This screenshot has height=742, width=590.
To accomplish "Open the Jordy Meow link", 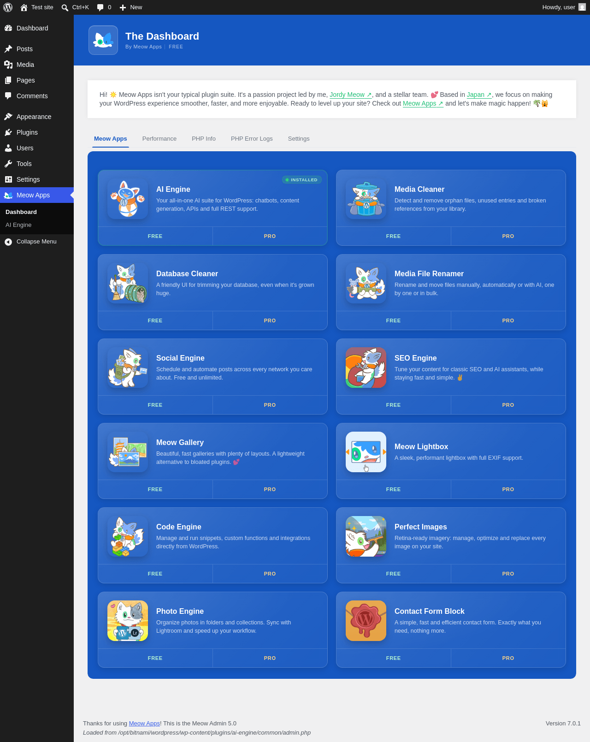I will point(351,95).
